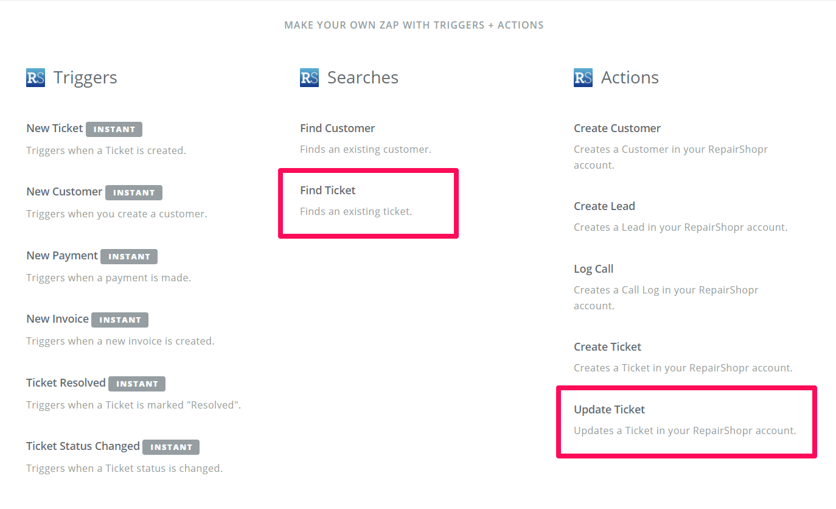The height and width of the screenshot is (509, 836).
Task: Open the New Ticket trigger
Action: coord(55,128)
